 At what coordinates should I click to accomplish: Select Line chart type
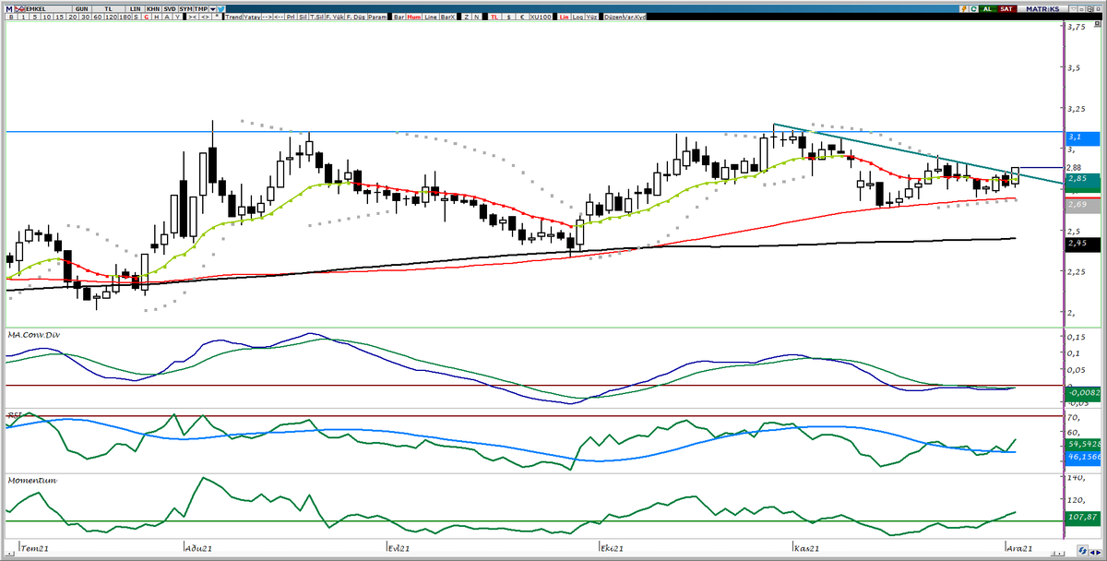[x=431, y=18]
